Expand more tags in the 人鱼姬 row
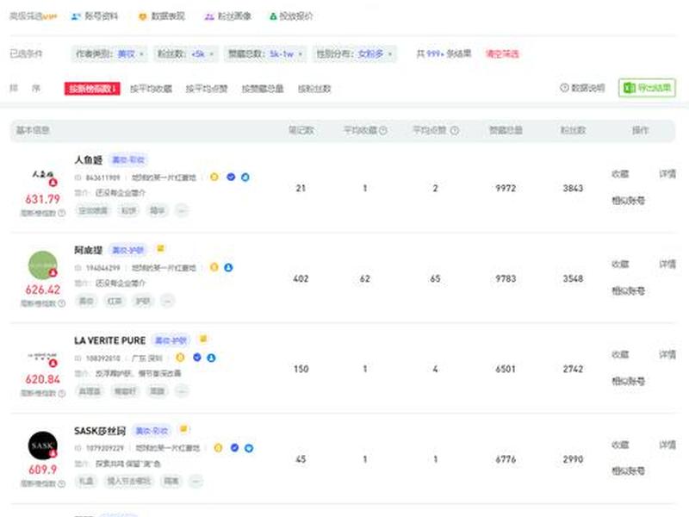 click(182, 210)
